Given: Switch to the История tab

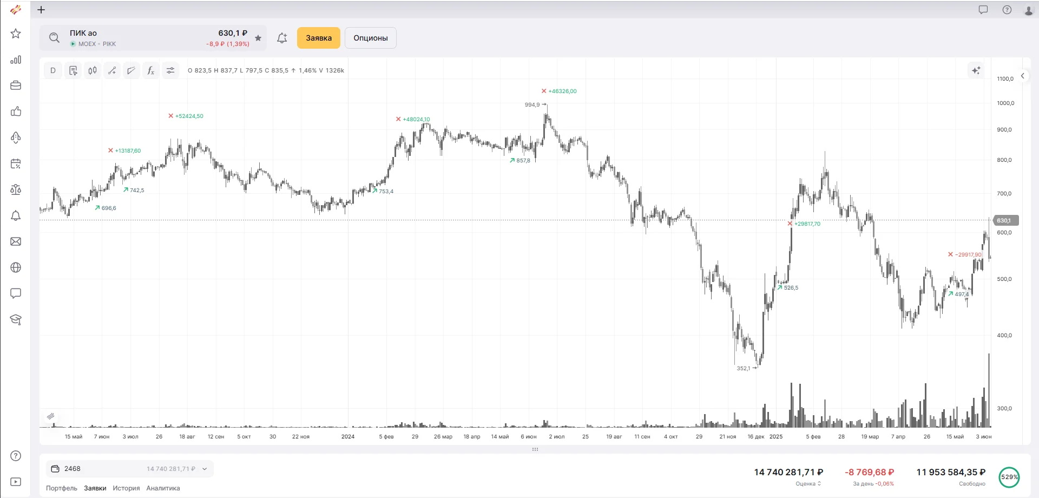Looking at the screenshot, I should pyautogui.click(x=126, y=488).
